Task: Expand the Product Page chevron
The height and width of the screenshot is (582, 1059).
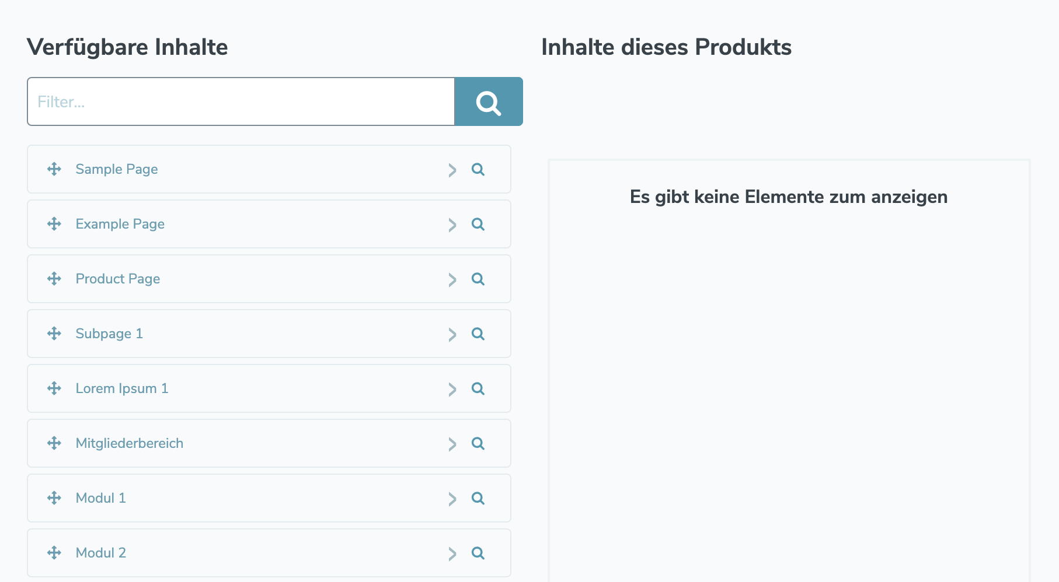Action: [x=452, y=279]
